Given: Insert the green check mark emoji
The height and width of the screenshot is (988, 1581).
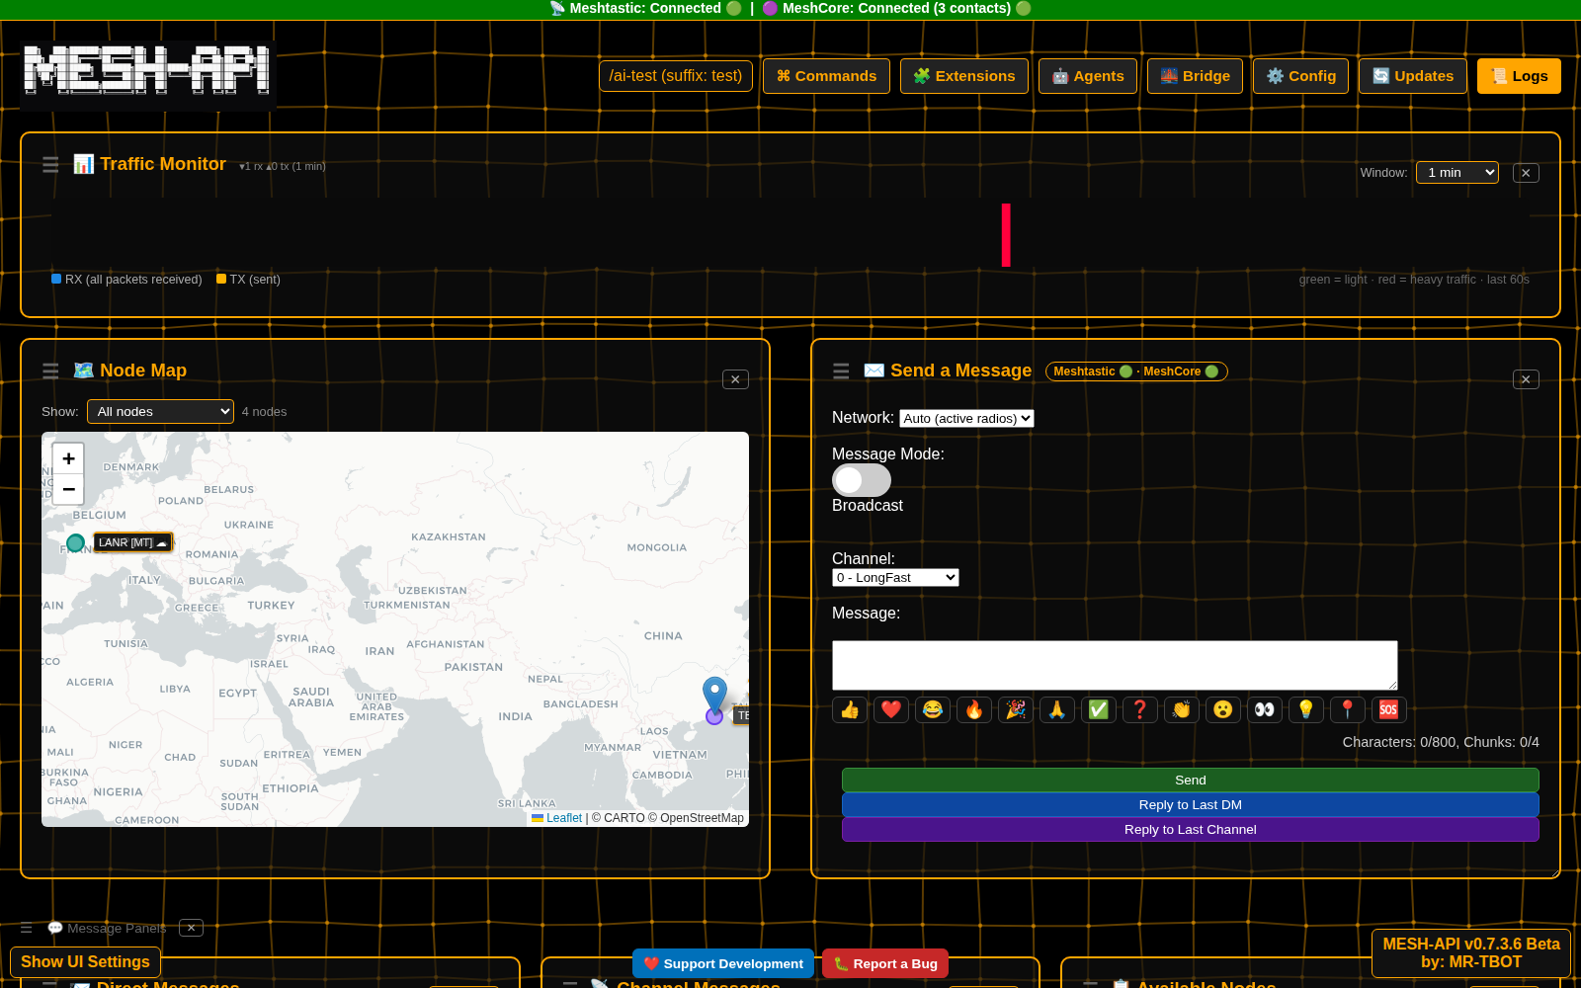Looking at the screenshot, I should click(x=1099, y=709).
